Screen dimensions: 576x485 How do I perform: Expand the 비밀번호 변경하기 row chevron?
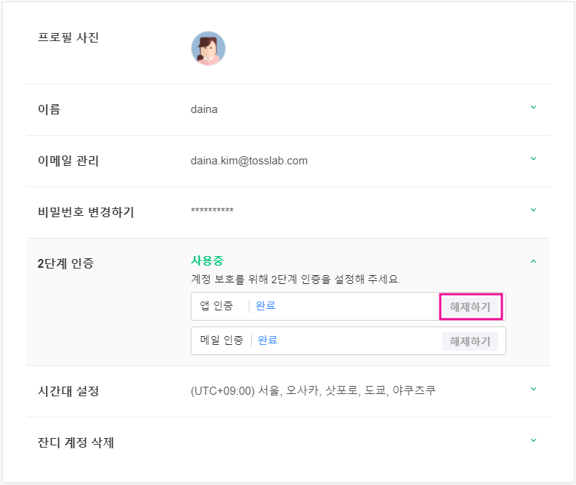tap(533, 211)
